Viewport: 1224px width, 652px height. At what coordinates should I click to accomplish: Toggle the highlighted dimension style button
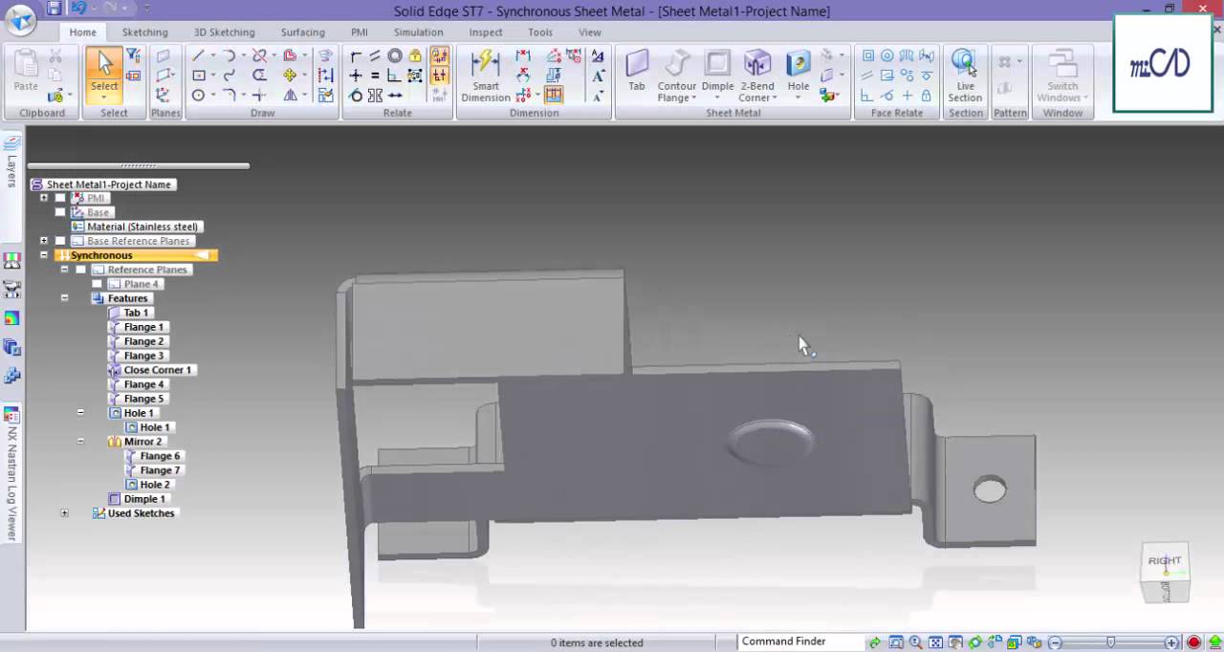point(554,96)
